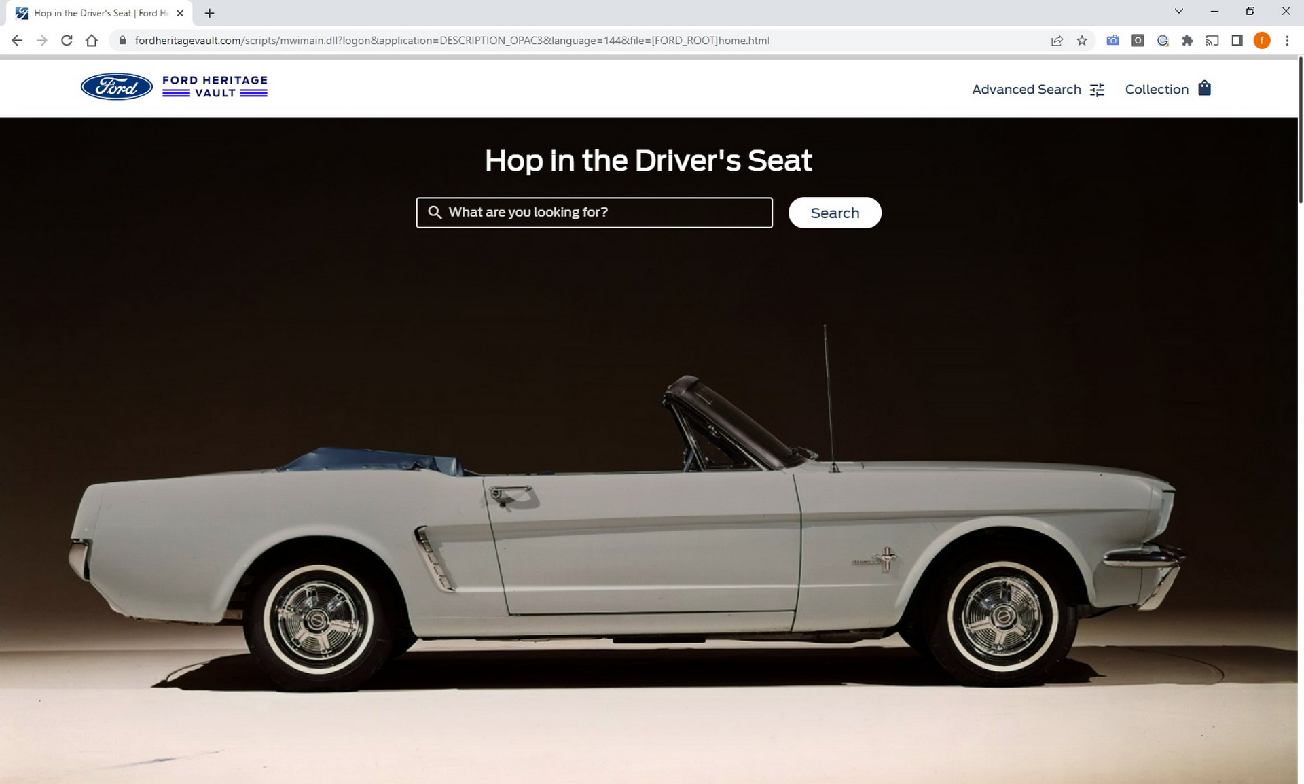Open the camera screenshot extension icon
1304x784 pixels.
click(1112, 40)
